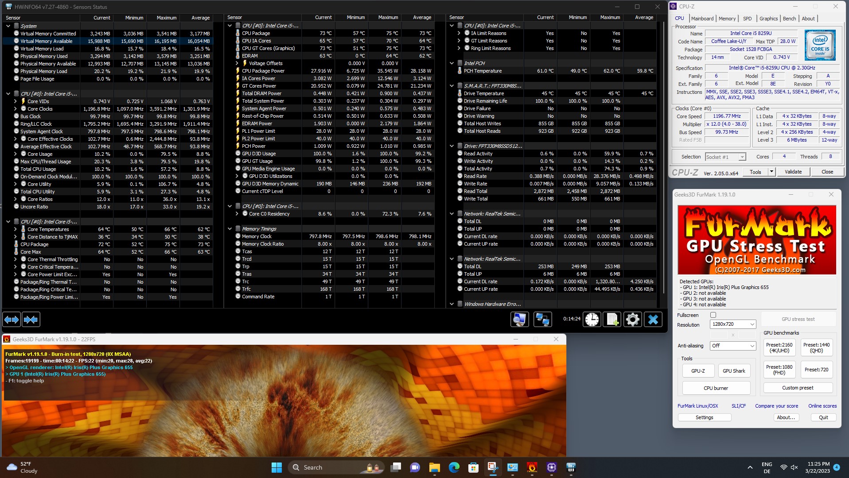Screen dimensions: 849x478
Task: Switch to Memory tab in CPU-Z
Action: 727,19
